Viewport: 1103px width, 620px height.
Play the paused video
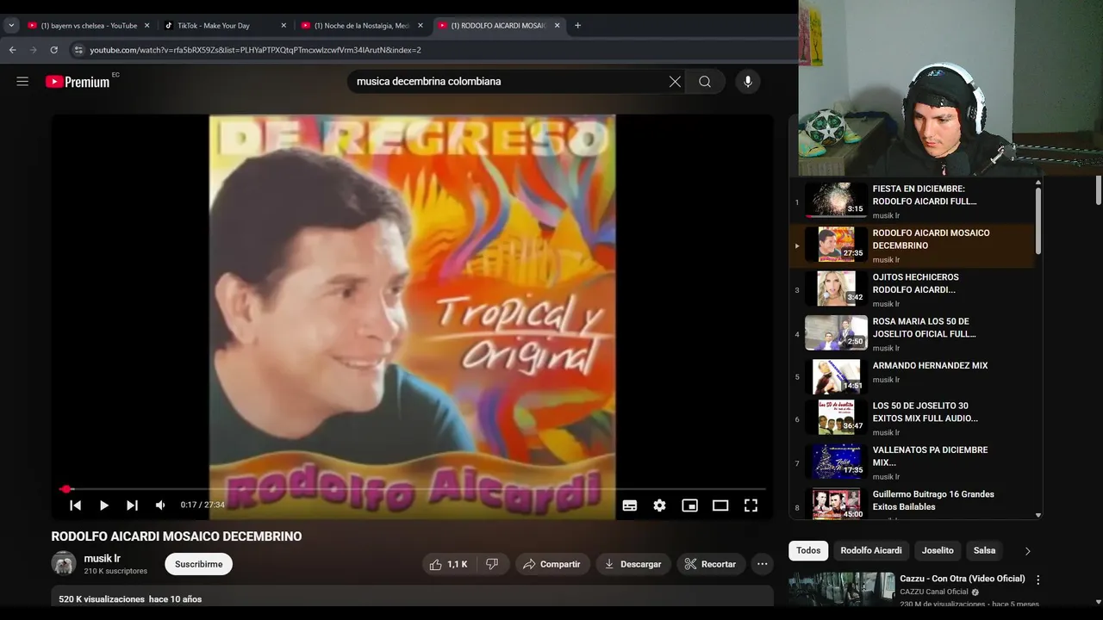tap(104, 505)
